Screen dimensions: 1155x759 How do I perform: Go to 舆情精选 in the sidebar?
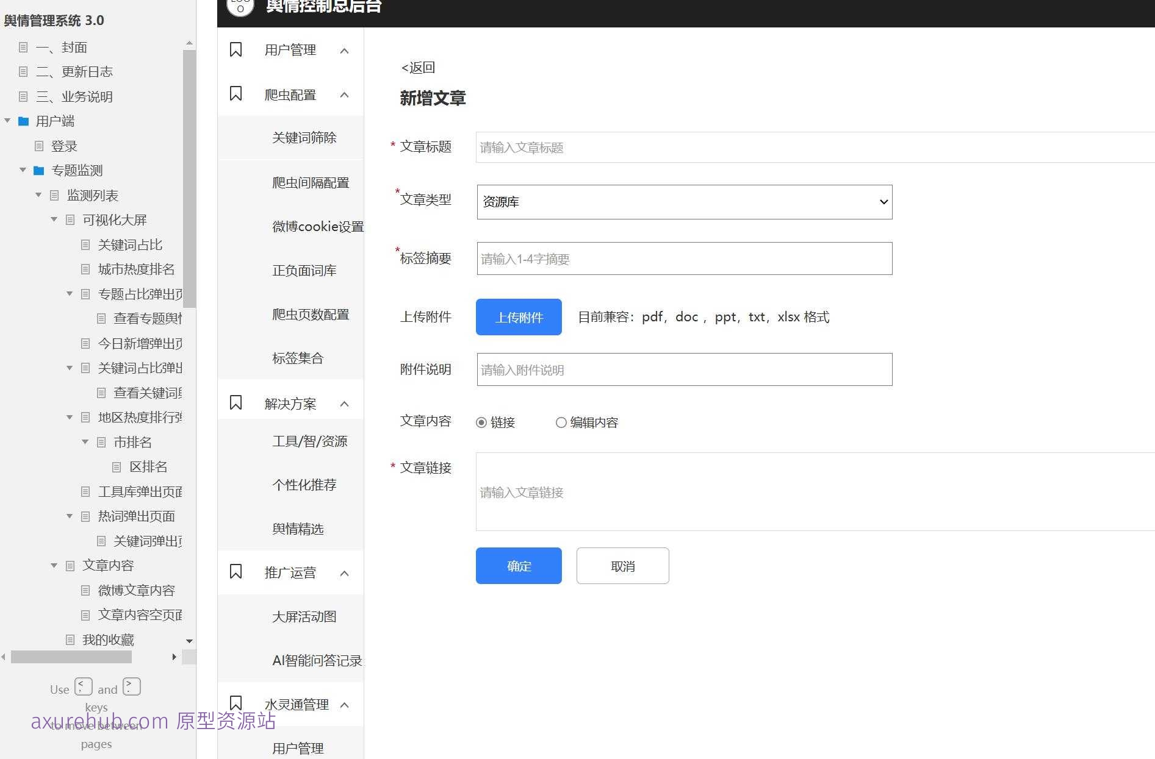pos(298,529)
